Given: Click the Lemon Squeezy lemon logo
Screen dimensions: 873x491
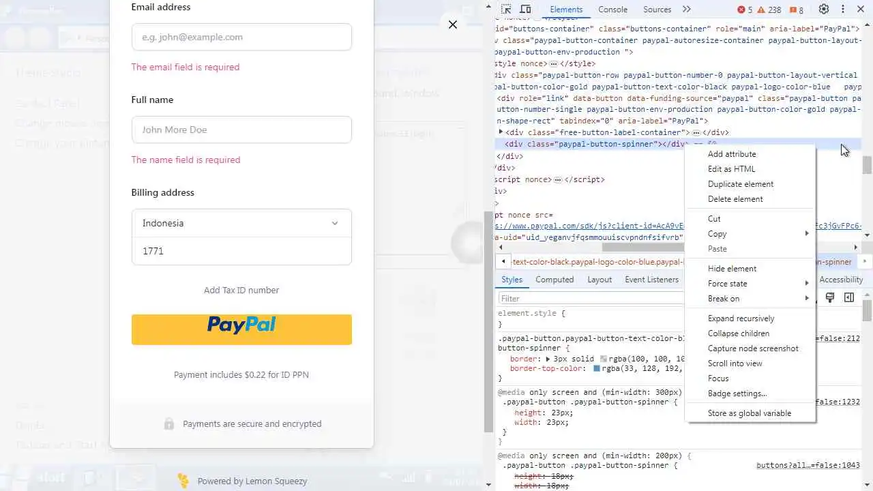Looking at the screenshot, I should 183,481.
